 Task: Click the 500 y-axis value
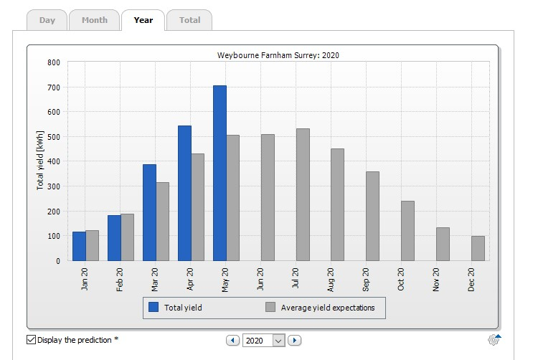pos(54,137)
